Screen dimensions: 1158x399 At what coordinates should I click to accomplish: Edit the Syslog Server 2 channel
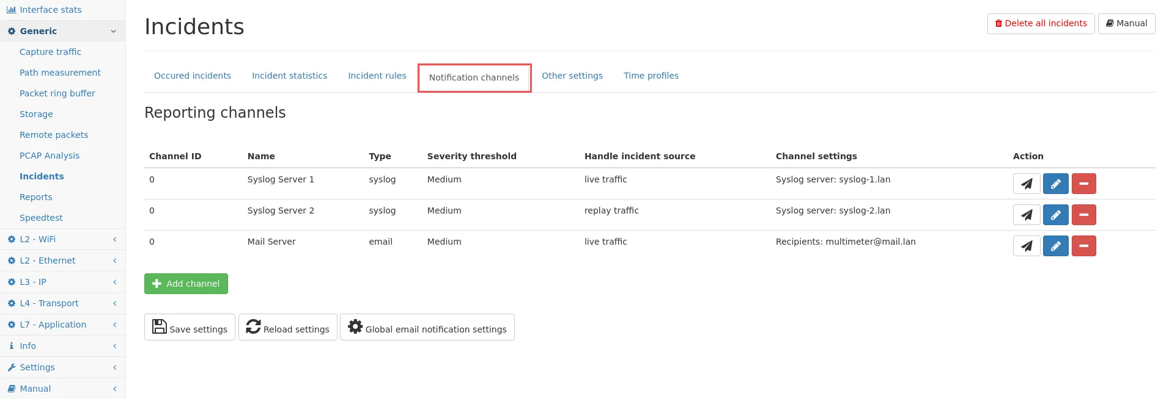[1055, 215]
